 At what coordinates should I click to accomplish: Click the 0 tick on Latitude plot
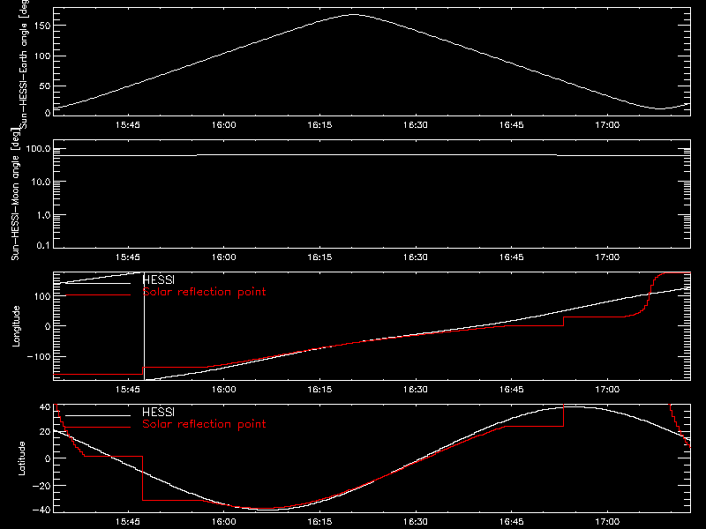(x=48, y=458)
